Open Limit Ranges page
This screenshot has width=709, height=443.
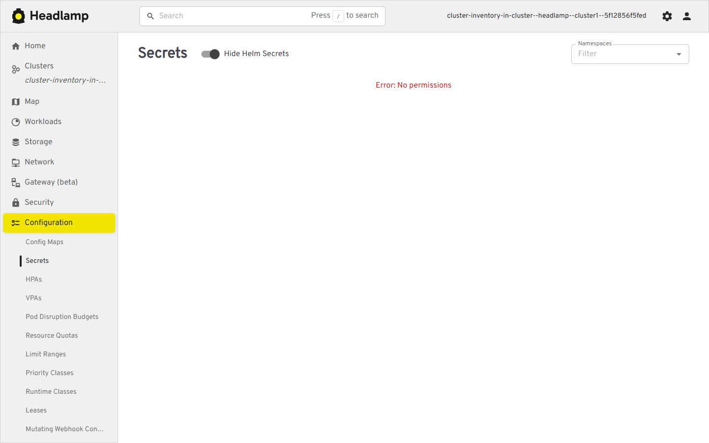click(x=46, y=354)
